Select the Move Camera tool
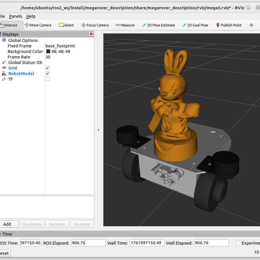260x260 pixels. pyautogui.click(x=38, y=25)
